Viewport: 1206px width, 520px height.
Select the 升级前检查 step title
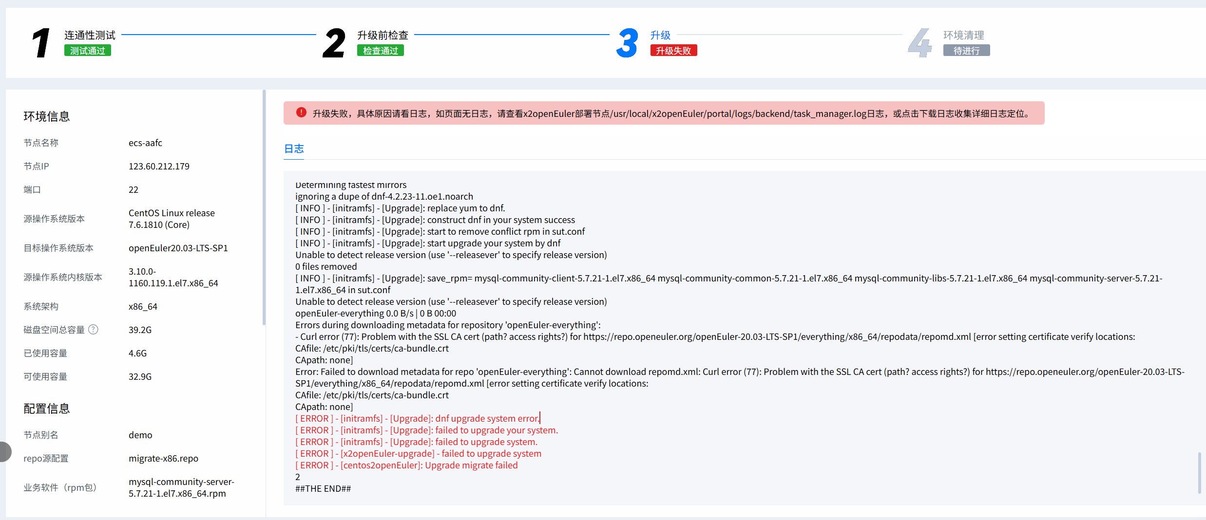click(383, 35)
